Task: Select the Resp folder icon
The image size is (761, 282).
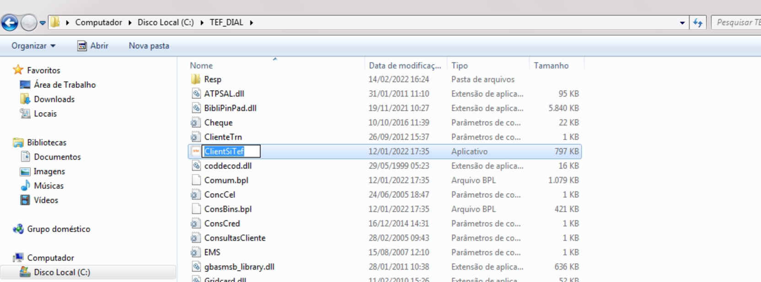Action: (x=196, y=79)
